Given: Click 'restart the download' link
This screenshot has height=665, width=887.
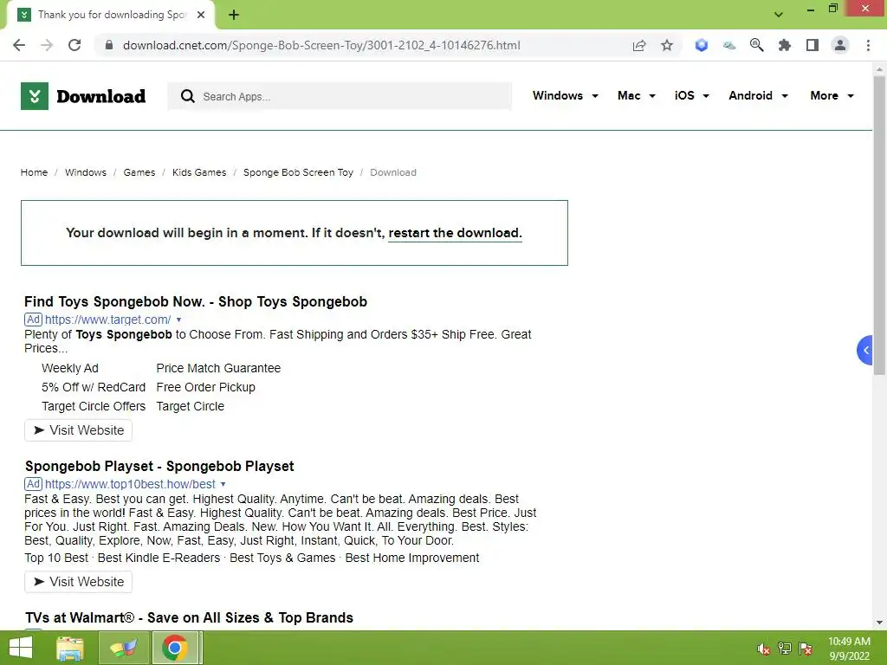Looking at the screenshot, I should [x=456, y=233].
